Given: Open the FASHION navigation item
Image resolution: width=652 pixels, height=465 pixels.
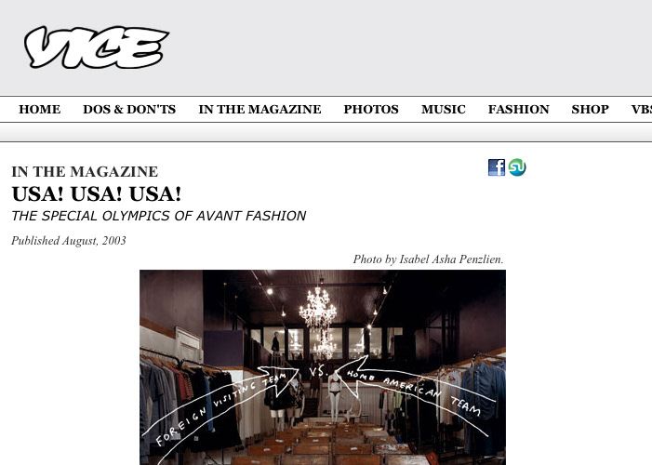Looking at the screenshot, I should click(518, 110).
